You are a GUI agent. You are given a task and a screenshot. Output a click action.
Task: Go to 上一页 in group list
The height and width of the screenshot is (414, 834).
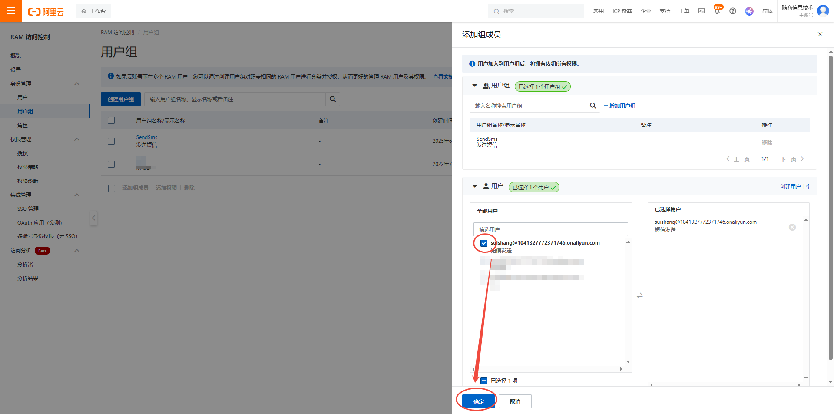(738, 159)
